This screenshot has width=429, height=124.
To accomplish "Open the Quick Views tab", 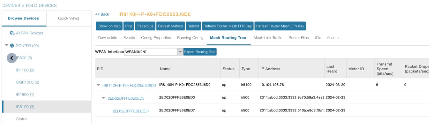I will tap(69, 18).
